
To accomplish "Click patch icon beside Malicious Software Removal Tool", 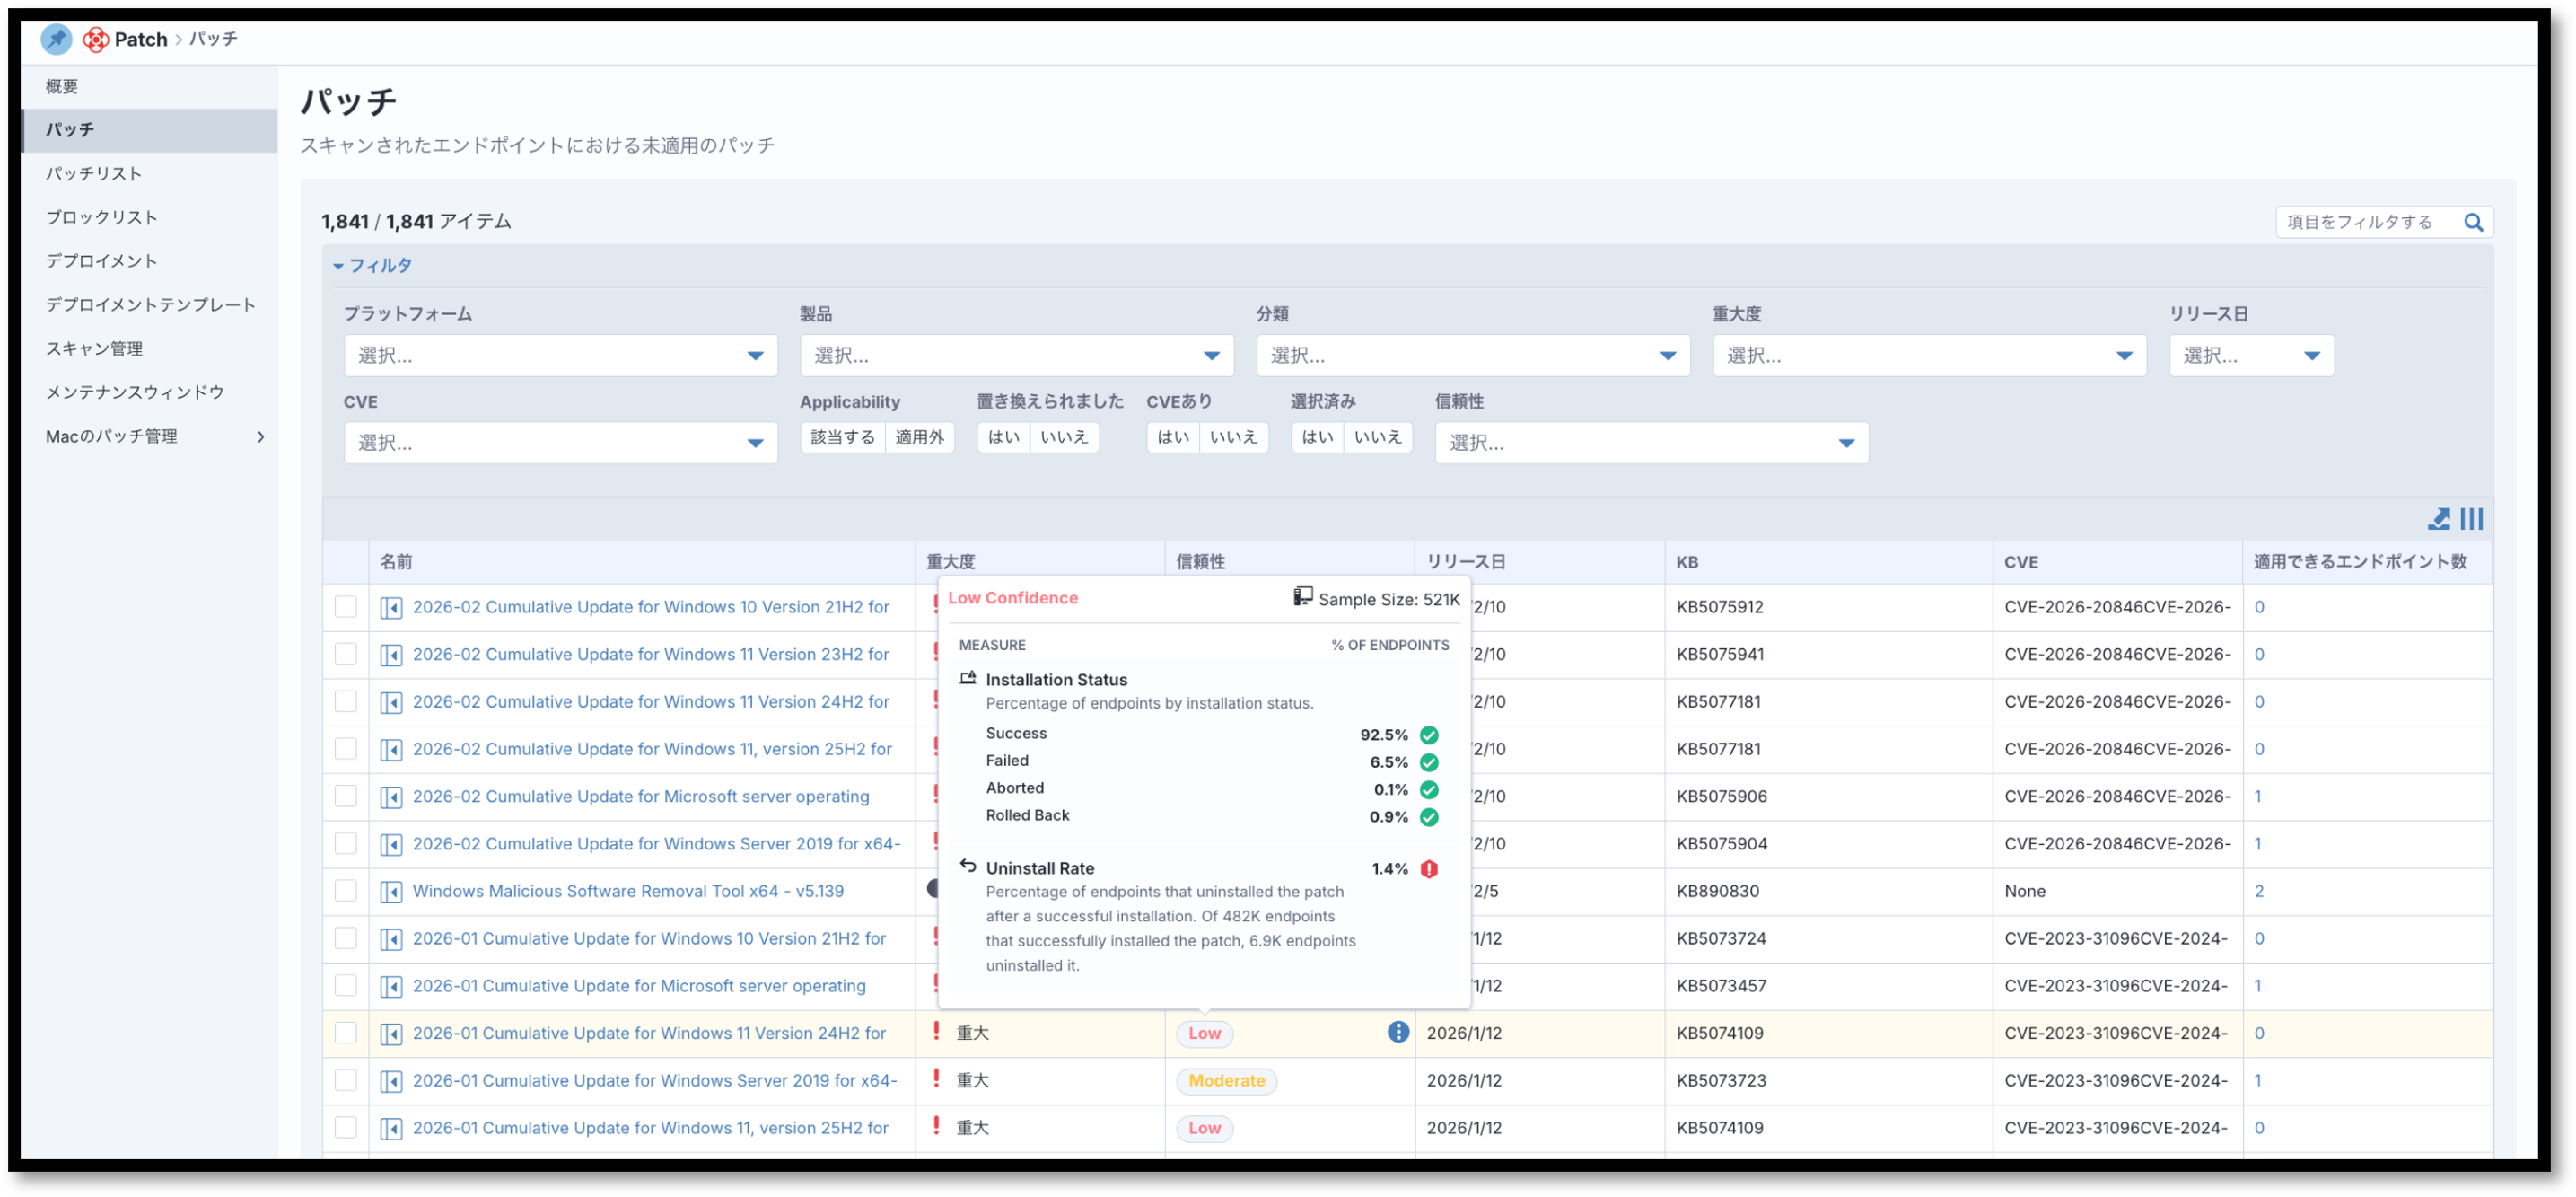I will click(392, 892).
